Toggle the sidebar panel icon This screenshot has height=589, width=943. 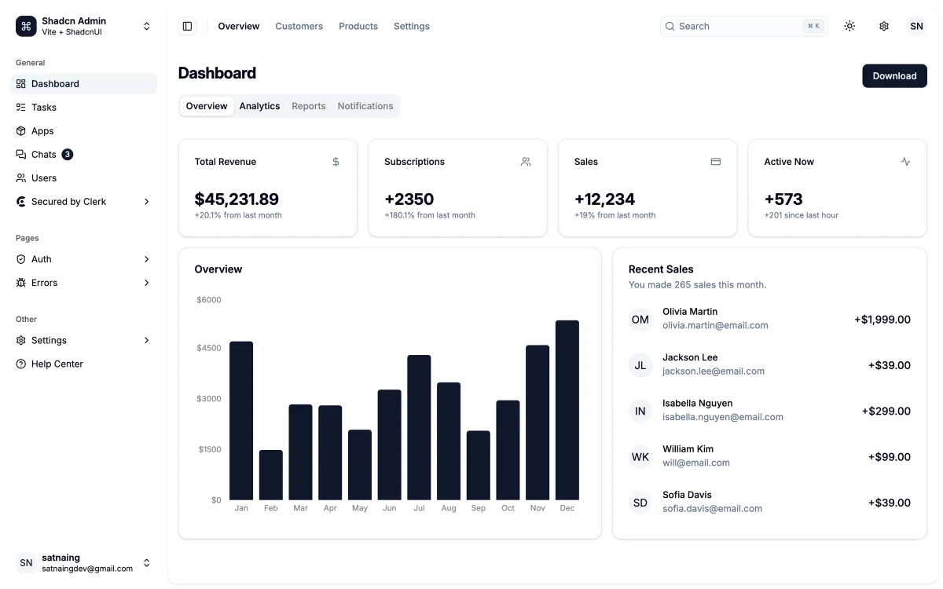[187, 26]
